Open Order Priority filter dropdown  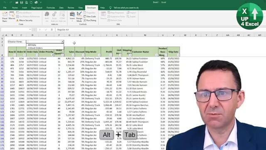coord(52,55)
